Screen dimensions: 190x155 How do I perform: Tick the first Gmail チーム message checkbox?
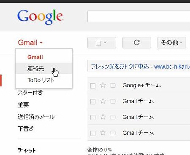93,102
